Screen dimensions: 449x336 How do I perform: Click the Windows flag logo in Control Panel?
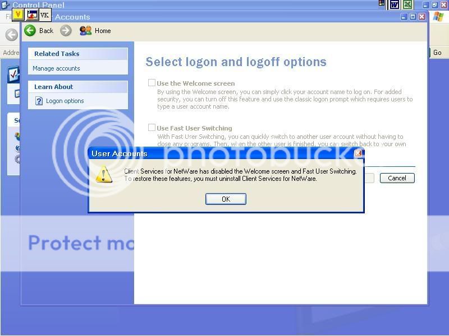pyautogui.click(x=438, y=17)
